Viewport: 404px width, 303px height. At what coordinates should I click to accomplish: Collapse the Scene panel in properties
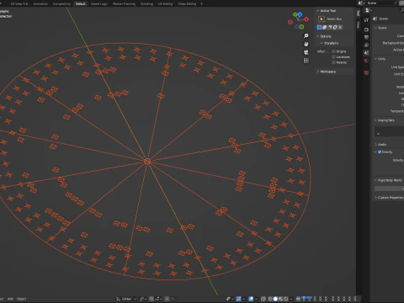(375, 28)
